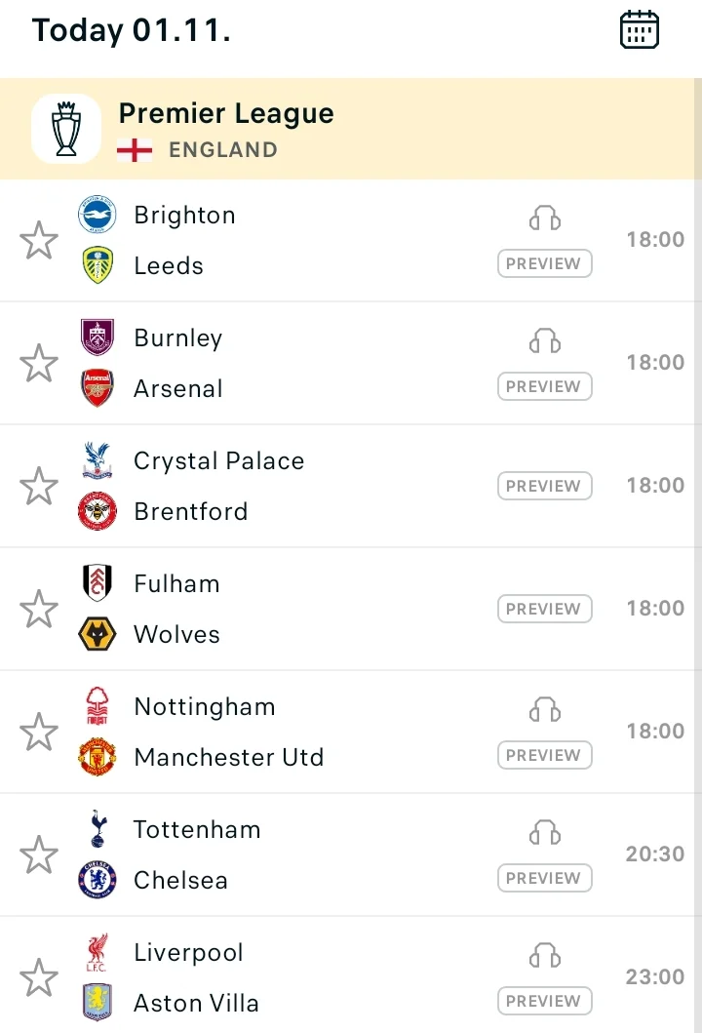Add Fulham vs Wolves to favorites
The height and width of the screenshot is (1033, 702).
pyautogui.click(x=39, y=609)
